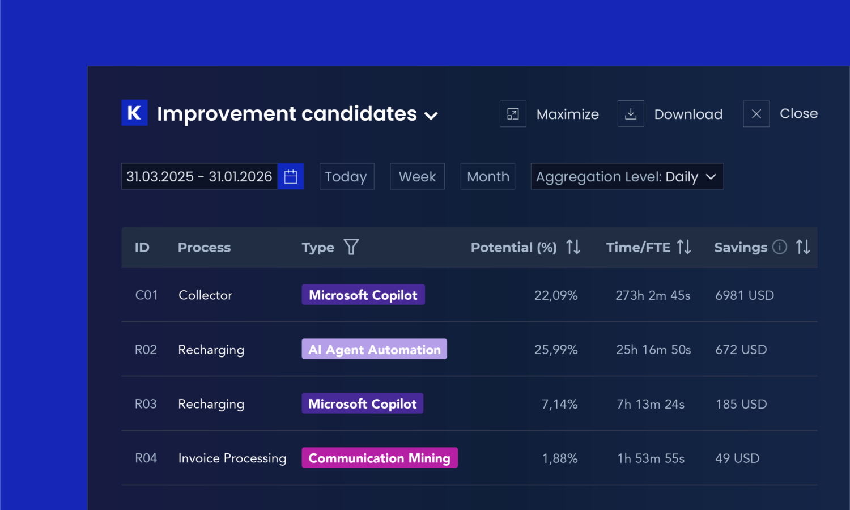This screenshot has height=510, width=850.
Task: Click the Time/FTE header text
Action: (639, 248)
